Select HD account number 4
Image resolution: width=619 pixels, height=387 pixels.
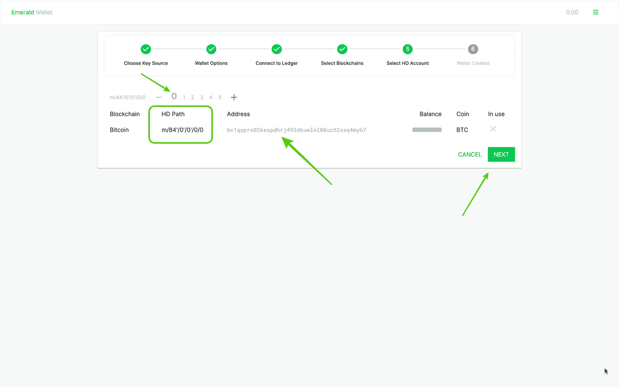pyautogui.click(x=211, y=98)
